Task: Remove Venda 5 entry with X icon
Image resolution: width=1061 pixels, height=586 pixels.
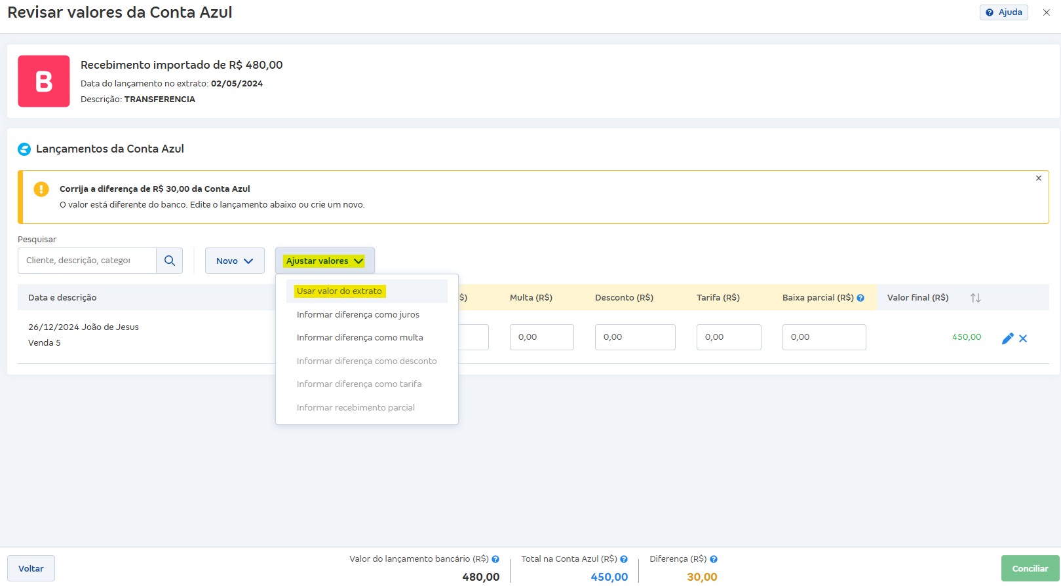Action: pyautogui.click(x=1023, y=339)
